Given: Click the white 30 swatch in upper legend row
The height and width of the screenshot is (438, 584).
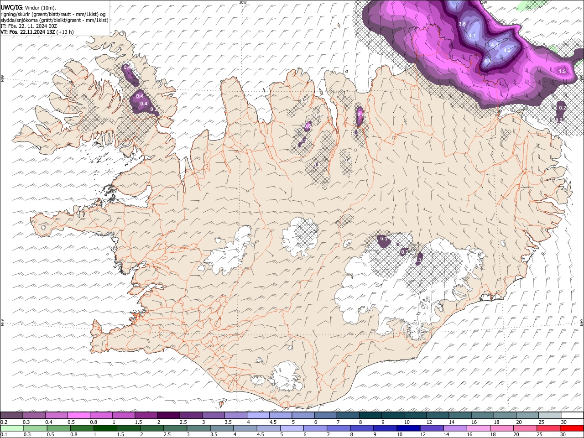Looking at the screenshot, I should click(572, 415).
